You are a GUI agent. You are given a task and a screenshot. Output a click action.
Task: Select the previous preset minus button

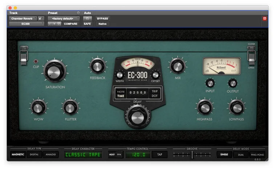[50, 24]
